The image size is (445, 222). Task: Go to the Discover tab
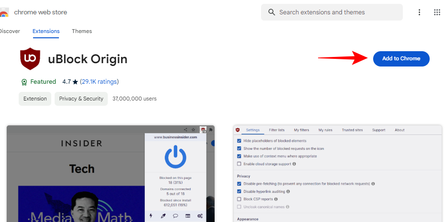click(x=10, y=31)
